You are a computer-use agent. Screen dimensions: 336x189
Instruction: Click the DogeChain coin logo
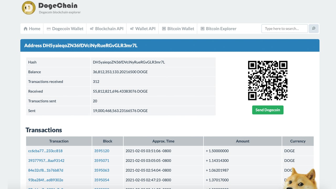coord(29,8)
